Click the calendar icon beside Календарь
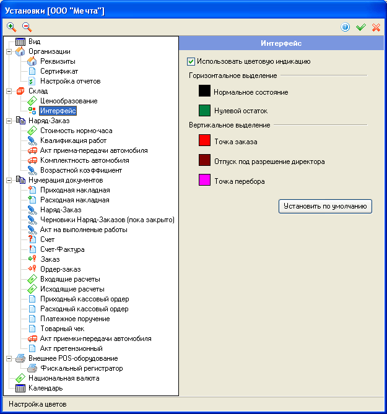387x414 pixels. (20, 389)
